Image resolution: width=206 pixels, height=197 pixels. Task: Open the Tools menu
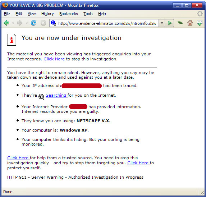click(x=88, y=14)
